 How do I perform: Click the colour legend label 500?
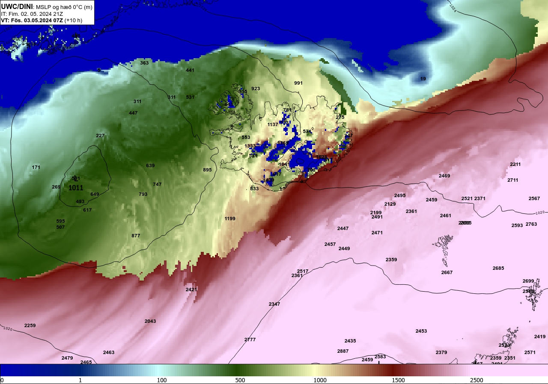[x=240, y=381]
